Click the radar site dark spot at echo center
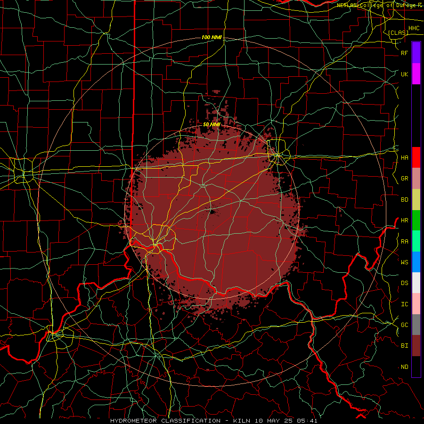The width and height of the screenshot is (424, 424). [x=212, y=212]
